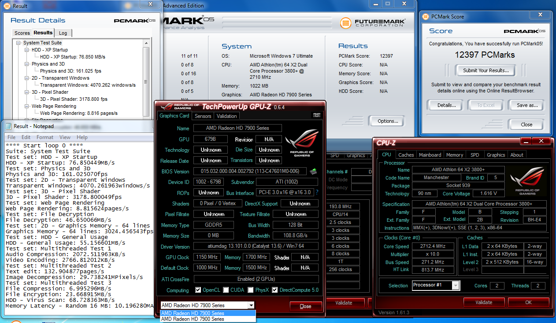
Task: Click the Close button in GPU-Z
Action: 305,306
